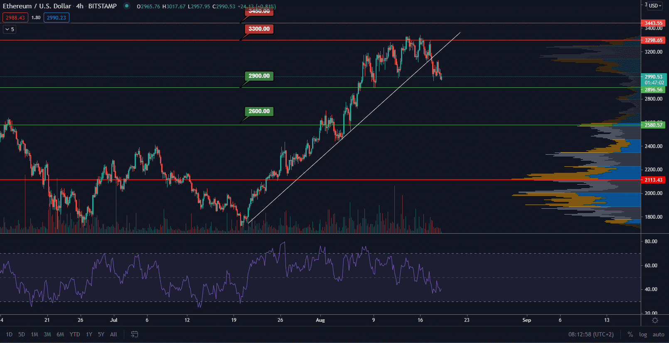
Task: Click the 2580.57 green price axis tag
Action: coord(653,125)
